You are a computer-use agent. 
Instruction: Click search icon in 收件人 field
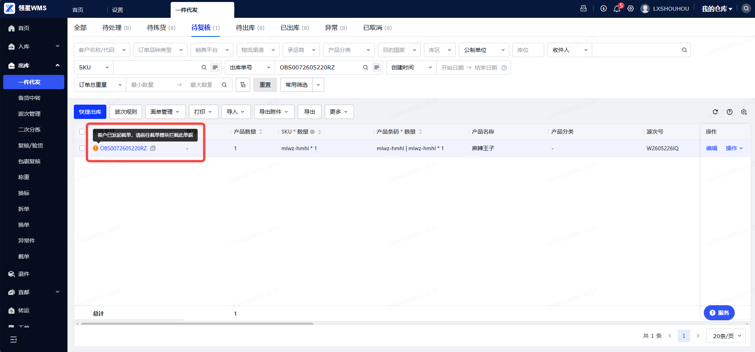(x=684, y=50)
